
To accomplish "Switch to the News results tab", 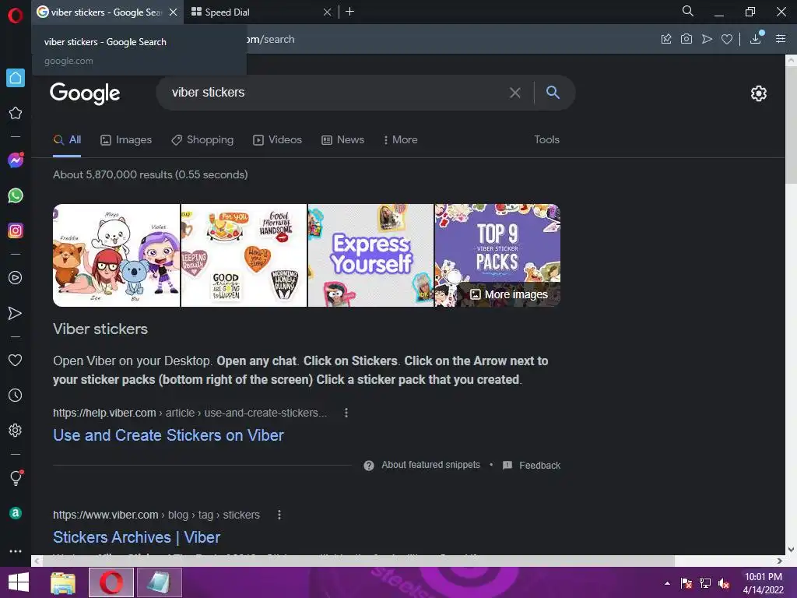I will tap(343, 140).
